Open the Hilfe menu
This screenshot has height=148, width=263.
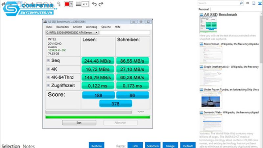click(x=117, y=27)
